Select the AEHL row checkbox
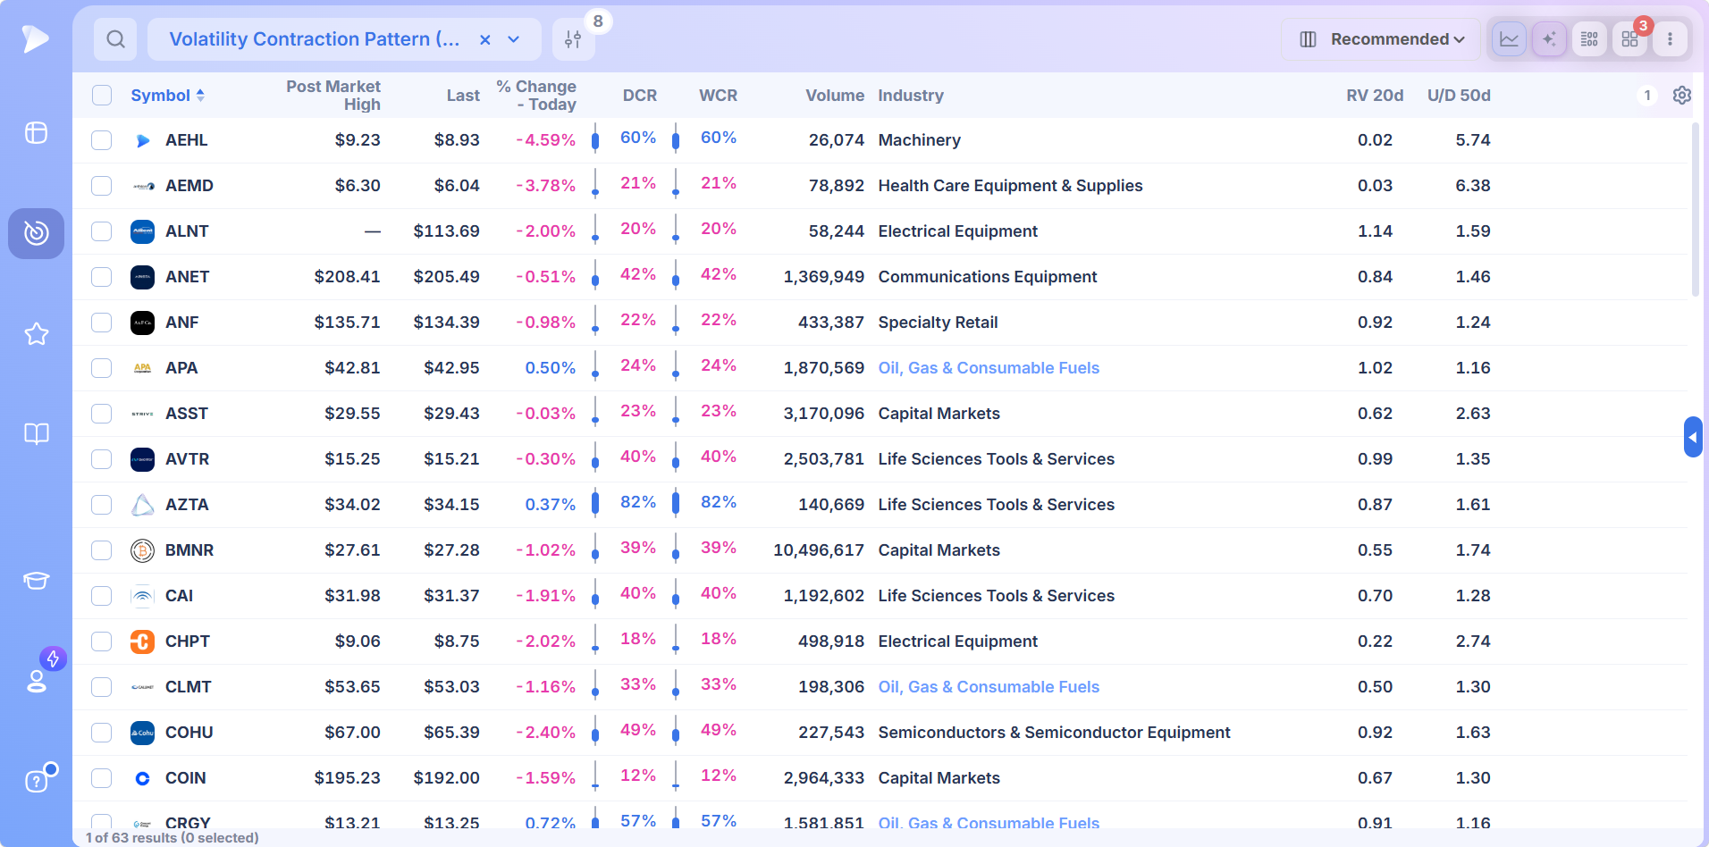 click(102, 140)
